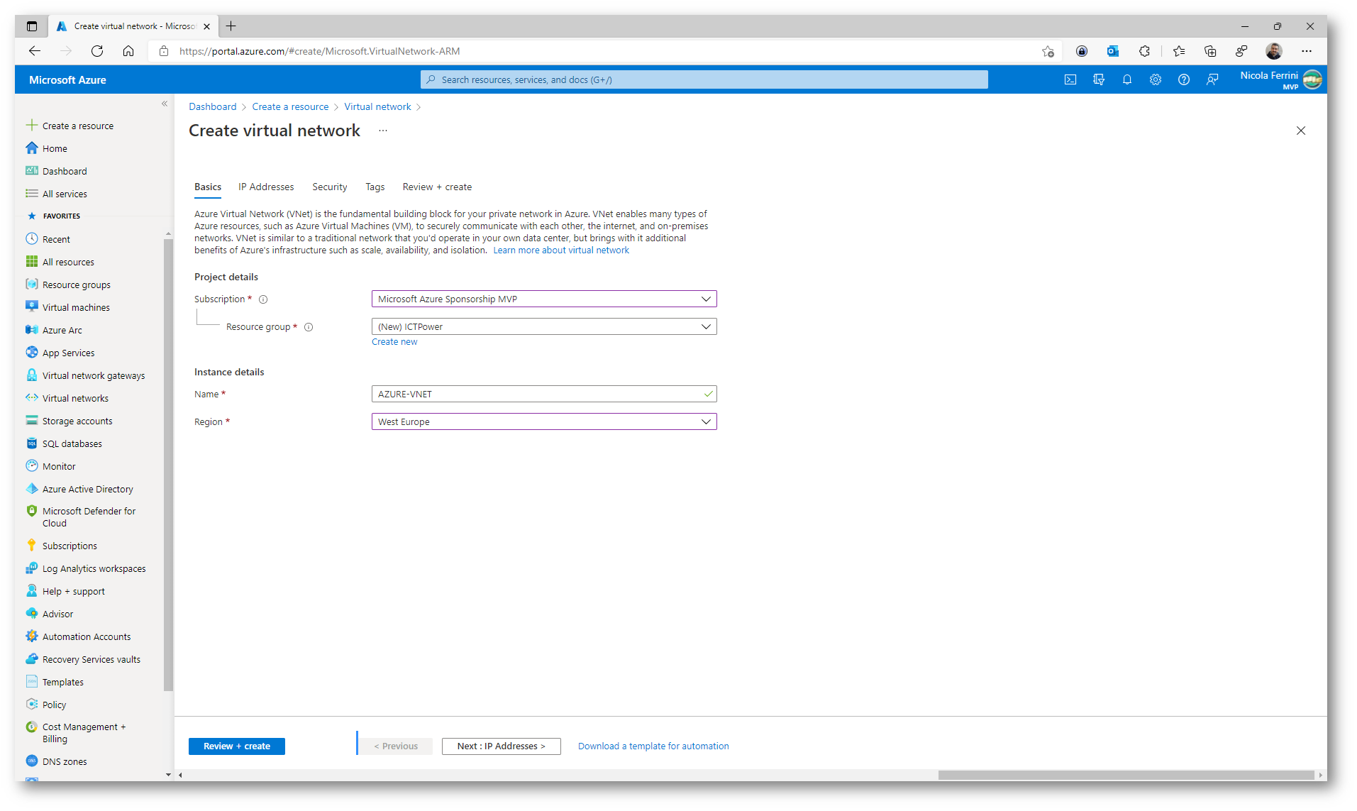1357x811 pixels.
Task: Open the Help question mark icon
Action: click(x=1184, y=79)
